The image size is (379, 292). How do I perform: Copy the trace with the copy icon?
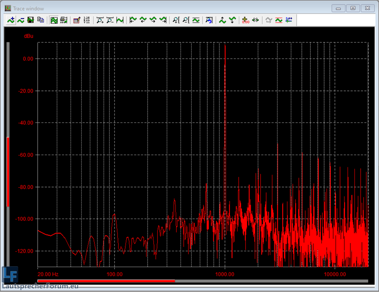[x=41, y=20]
